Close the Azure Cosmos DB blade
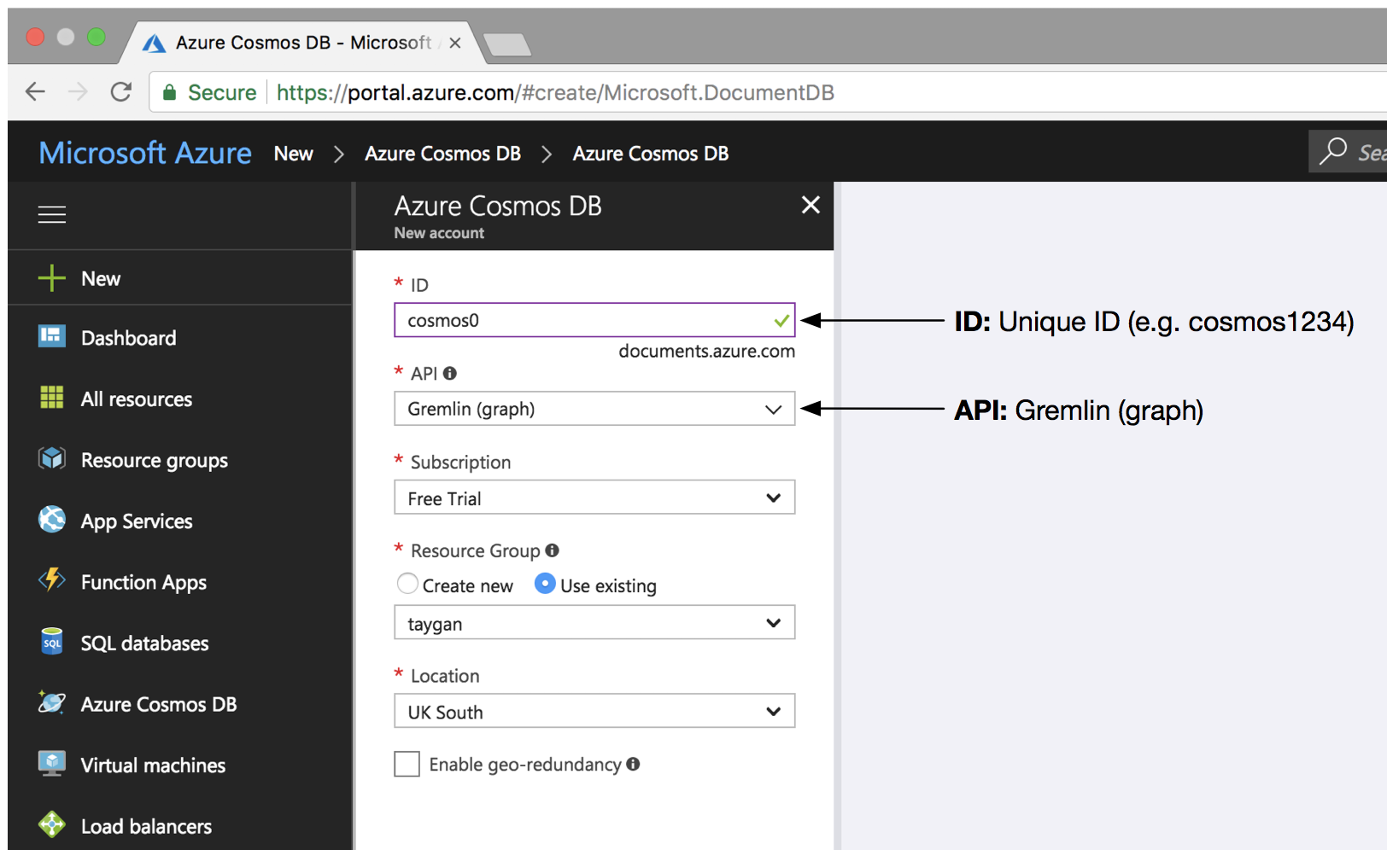This screenshot has height=850, width=1387. (x=811, y=205)
